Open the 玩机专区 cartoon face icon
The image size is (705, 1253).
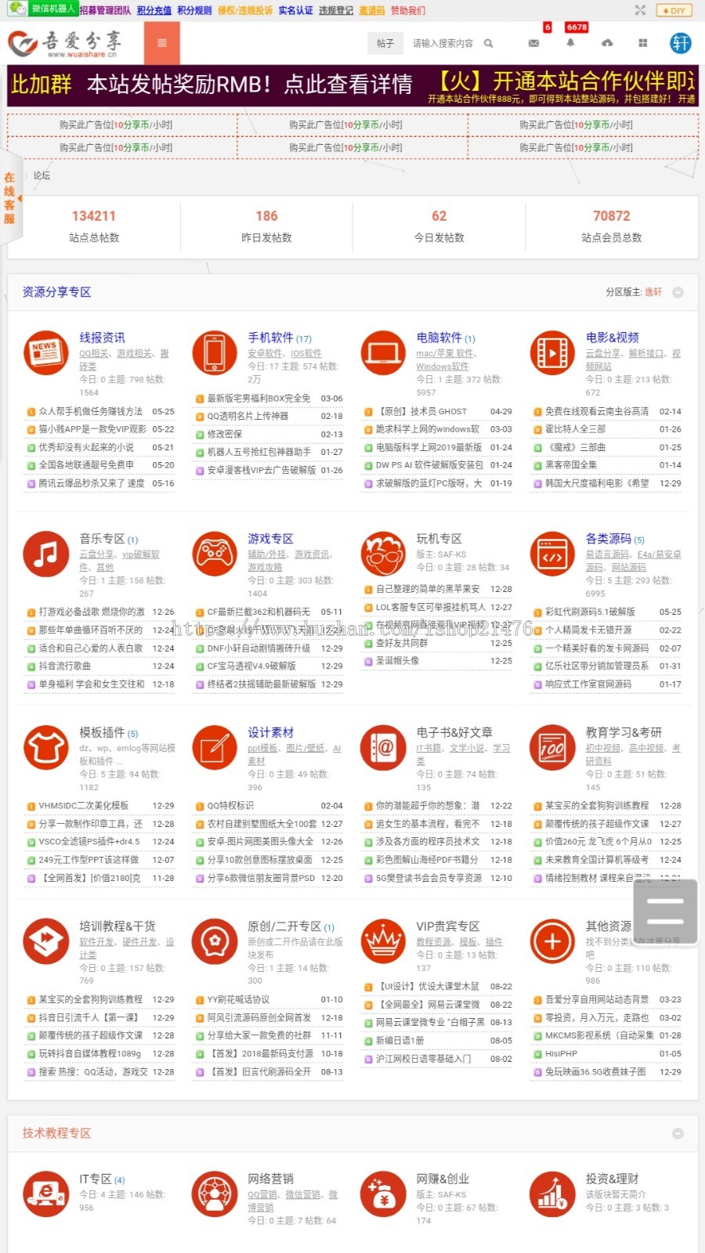point(383,554)
